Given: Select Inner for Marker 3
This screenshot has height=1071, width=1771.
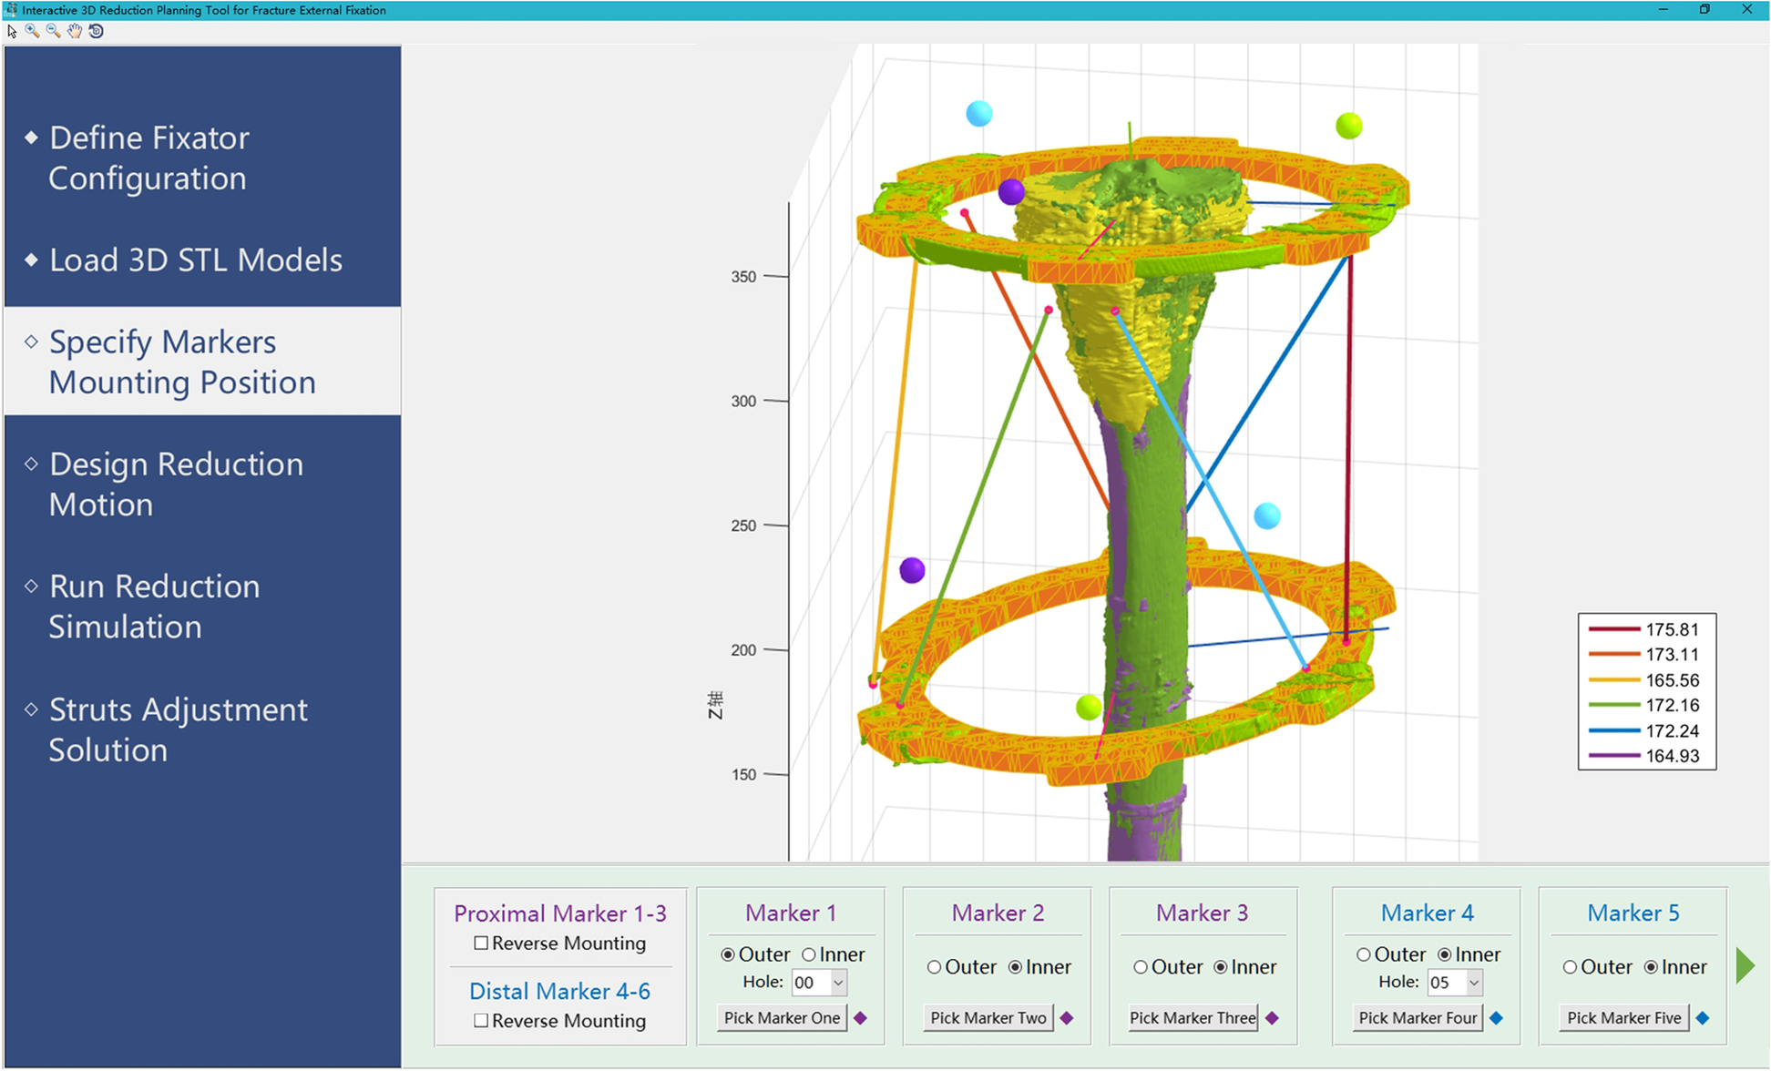Looking at the screenshot, I should [1221, 967].
